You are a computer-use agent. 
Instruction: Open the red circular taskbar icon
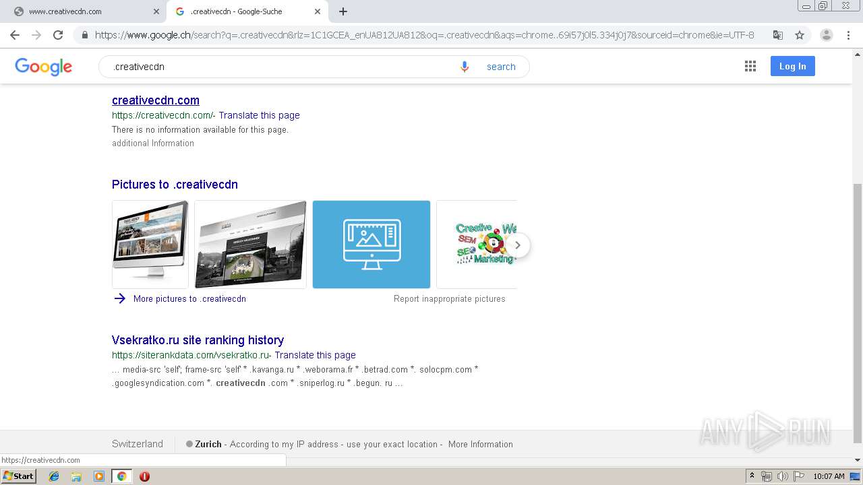(x=144, y=476)
